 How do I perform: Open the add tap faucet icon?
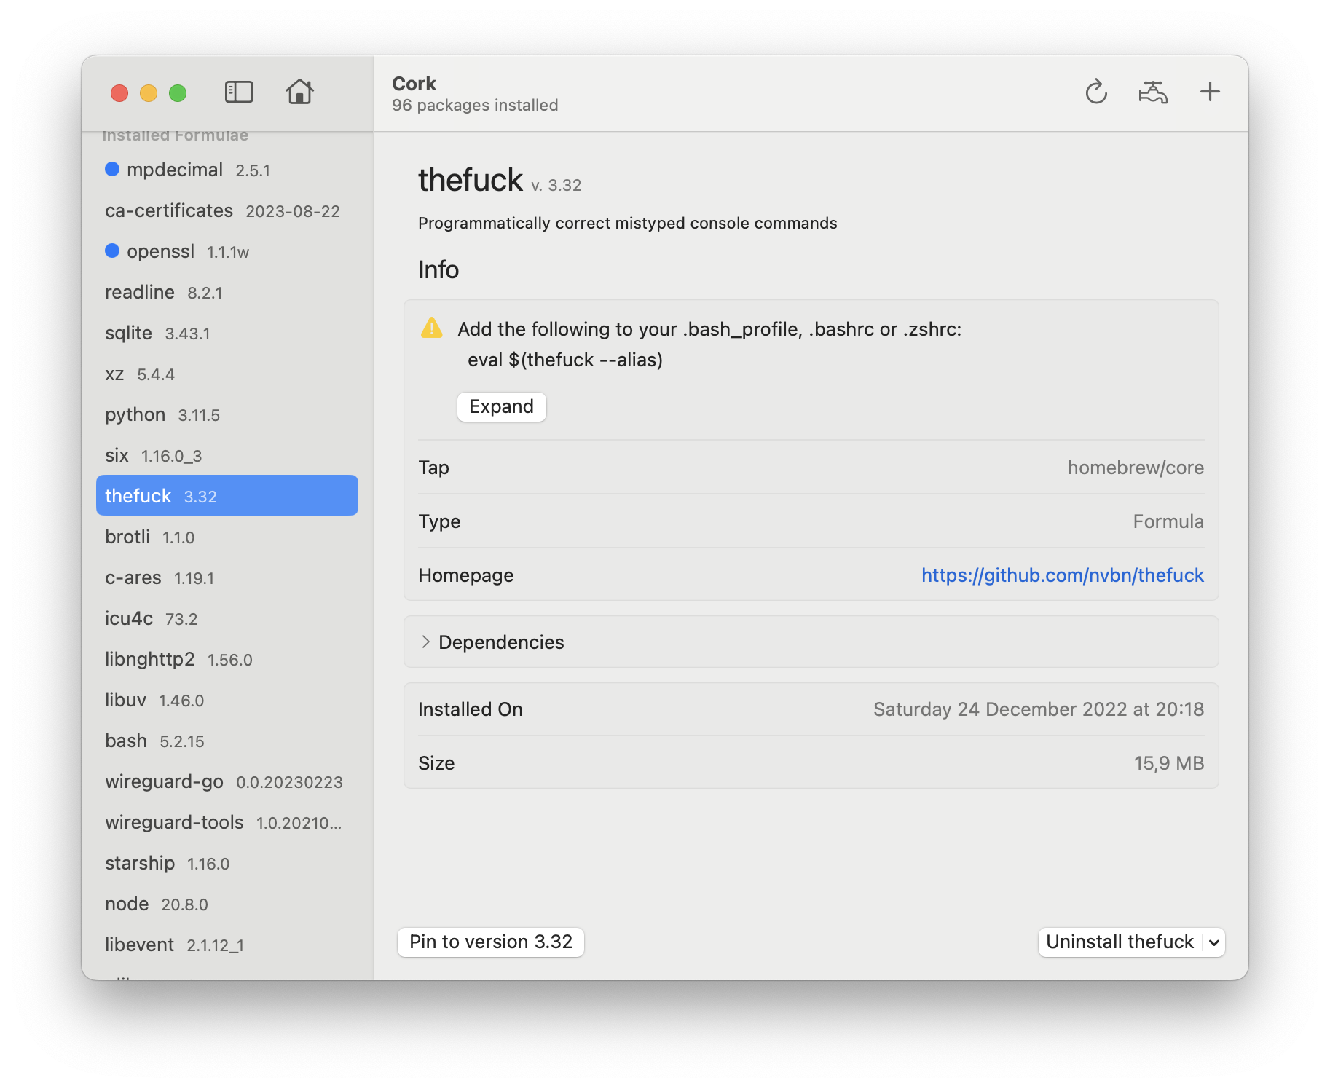1153,92
